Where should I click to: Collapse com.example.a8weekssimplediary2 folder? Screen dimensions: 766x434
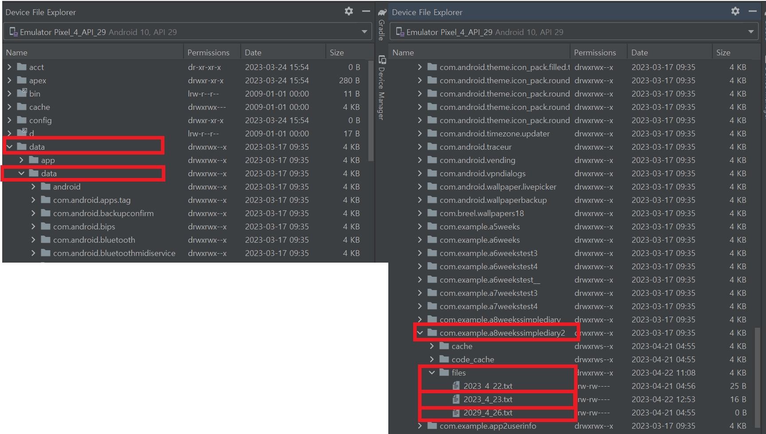(x=420, y=333)
